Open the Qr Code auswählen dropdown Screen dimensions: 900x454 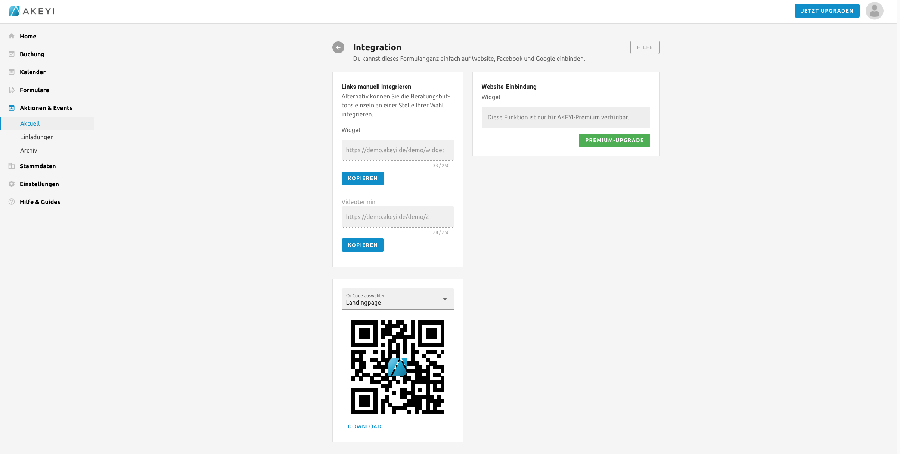(397, 299)
